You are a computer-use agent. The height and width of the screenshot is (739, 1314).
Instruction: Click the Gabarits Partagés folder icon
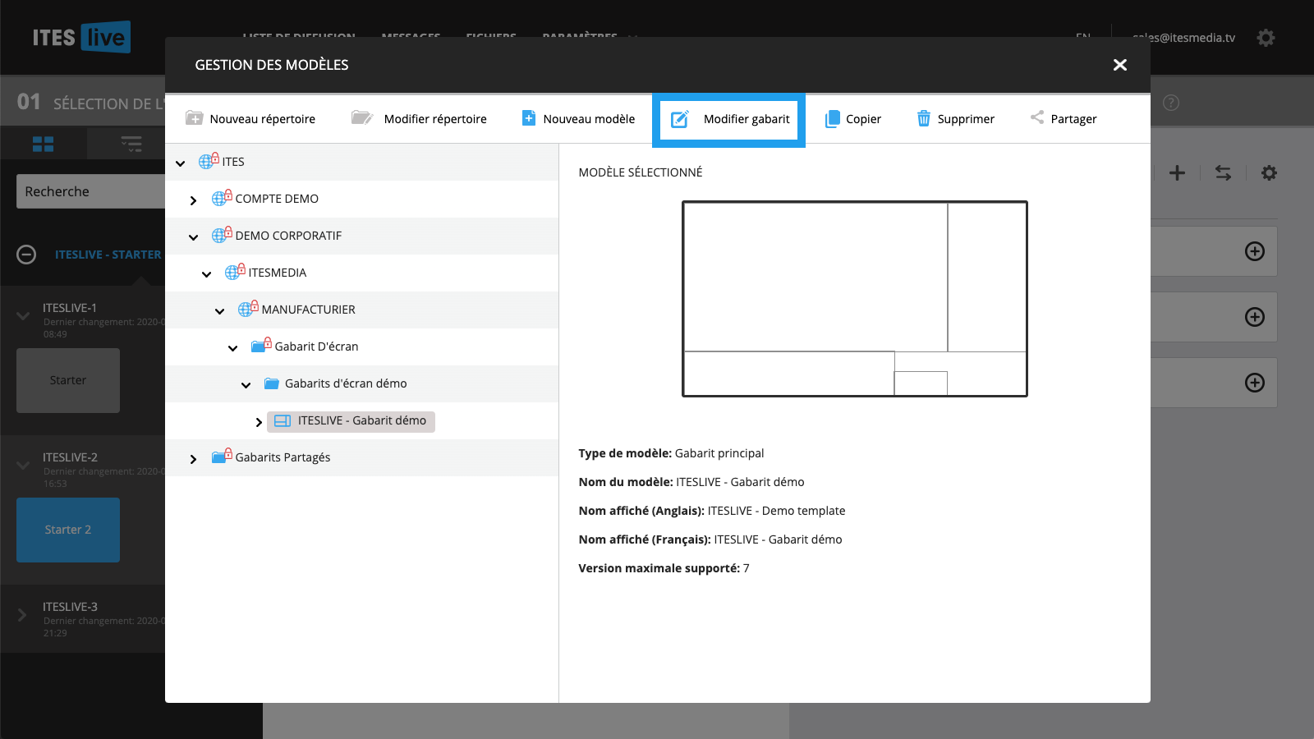222,457
